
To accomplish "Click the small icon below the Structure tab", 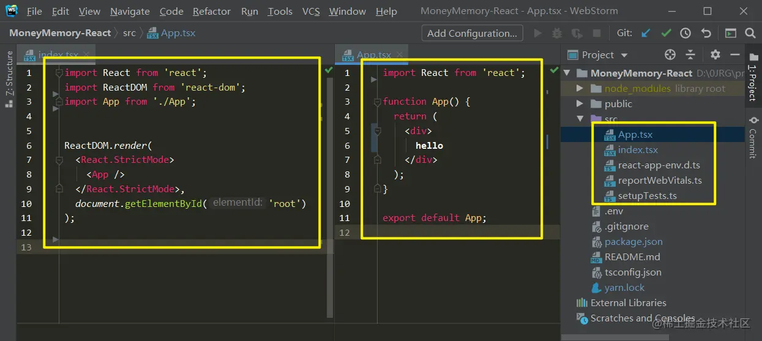I will click(9, 103).
